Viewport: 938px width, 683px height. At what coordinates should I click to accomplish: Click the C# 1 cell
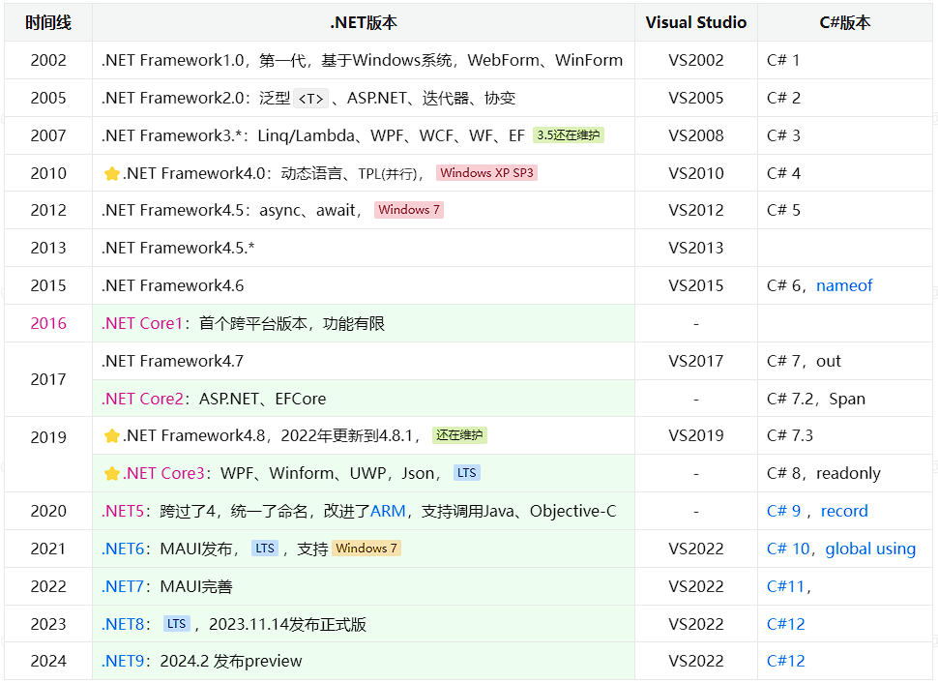coord(844,60)
